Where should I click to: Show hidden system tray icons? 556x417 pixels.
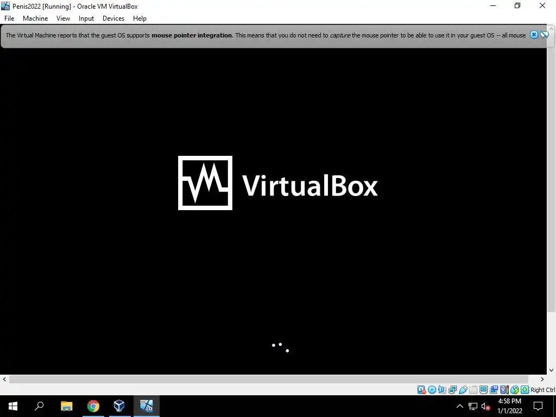(x=459, y=406)
